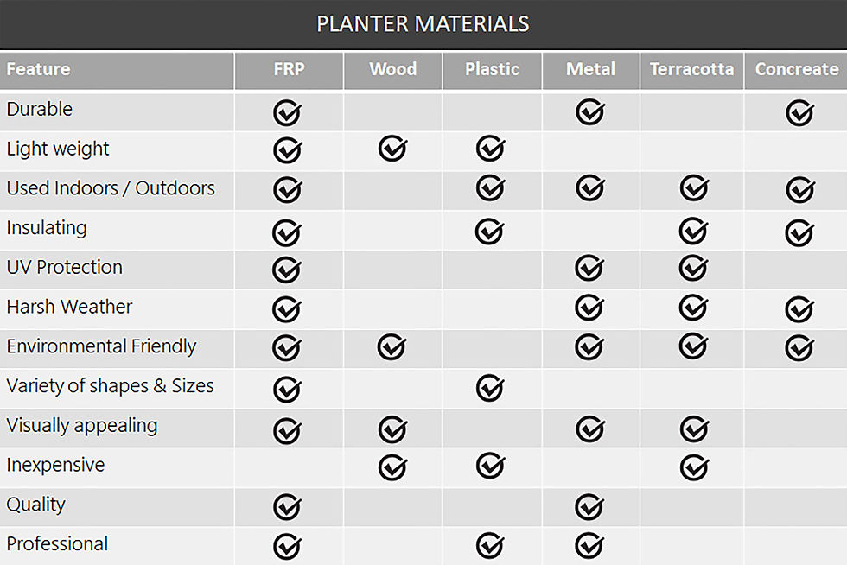Click the Metal Durable checkmark
This screenshot has width=847, height=565.
(x=590, y=112)
